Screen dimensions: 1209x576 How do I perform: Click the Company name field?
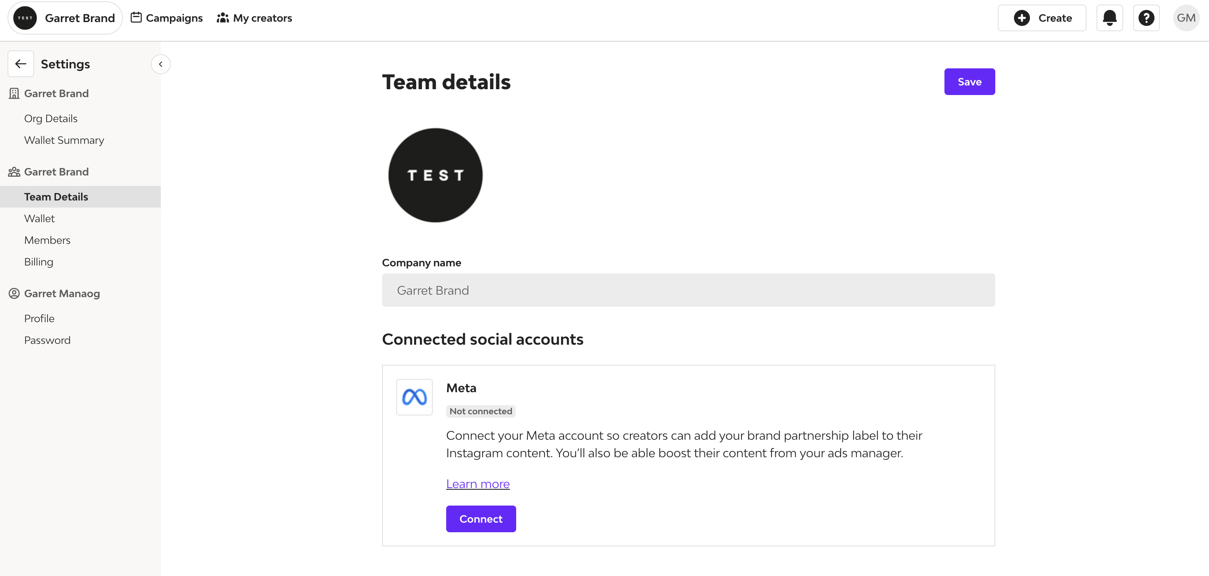pos(688,290)
